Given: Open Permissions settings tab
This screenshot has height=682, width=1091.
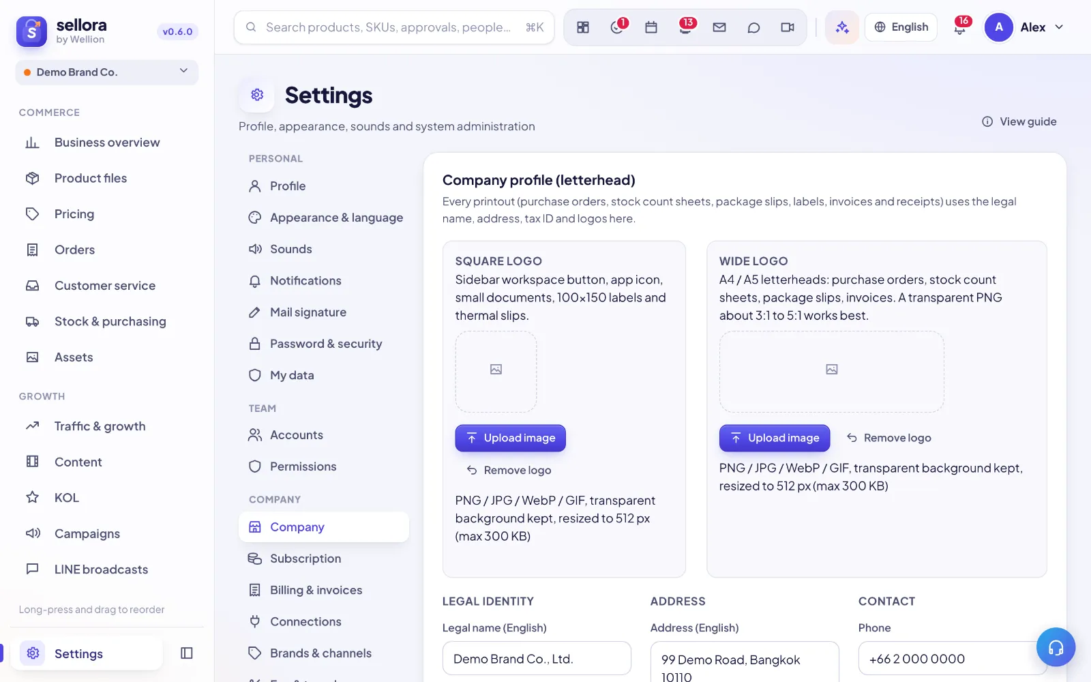Looking at the screenshot, I should (324, 466).
